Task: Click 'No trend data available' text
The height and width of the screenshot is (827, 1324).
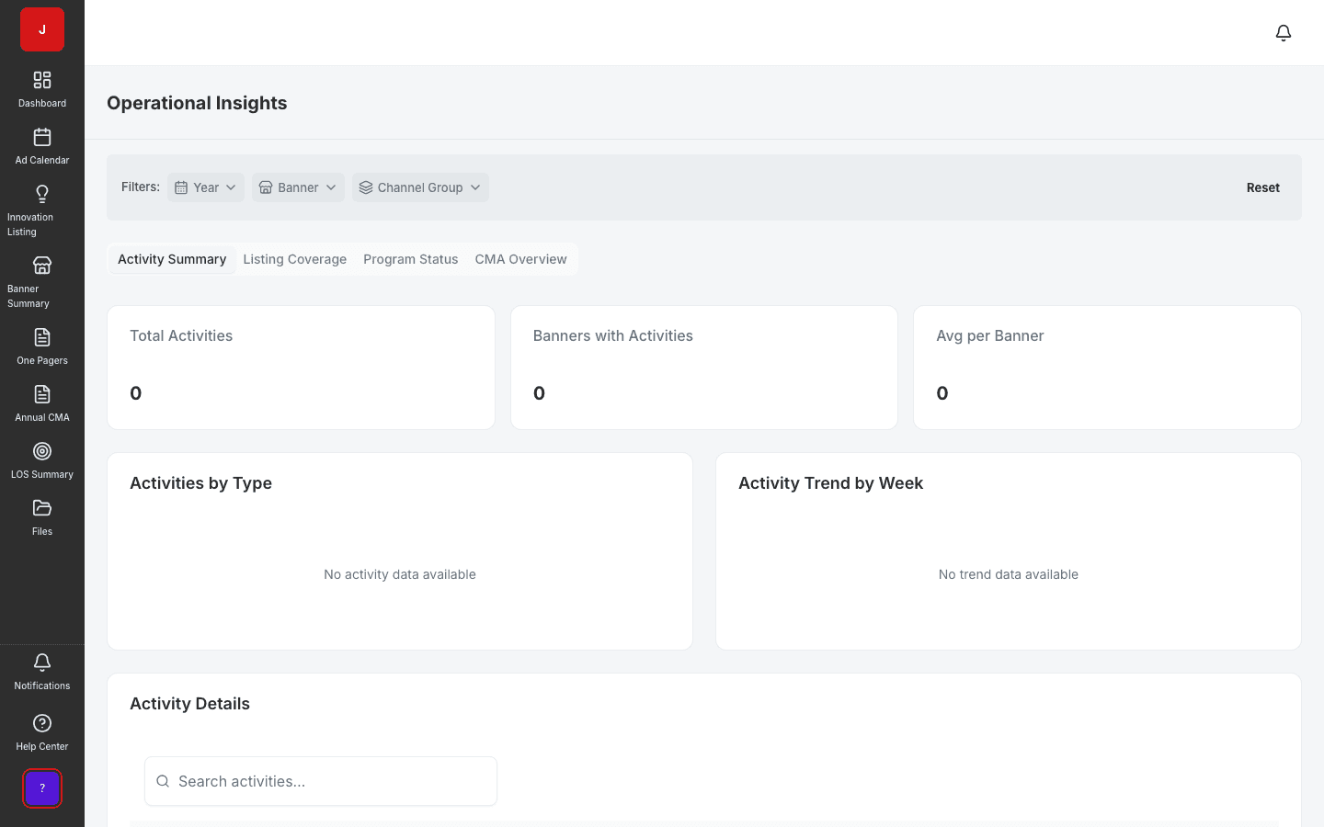Action: (x=1009, y=574)
